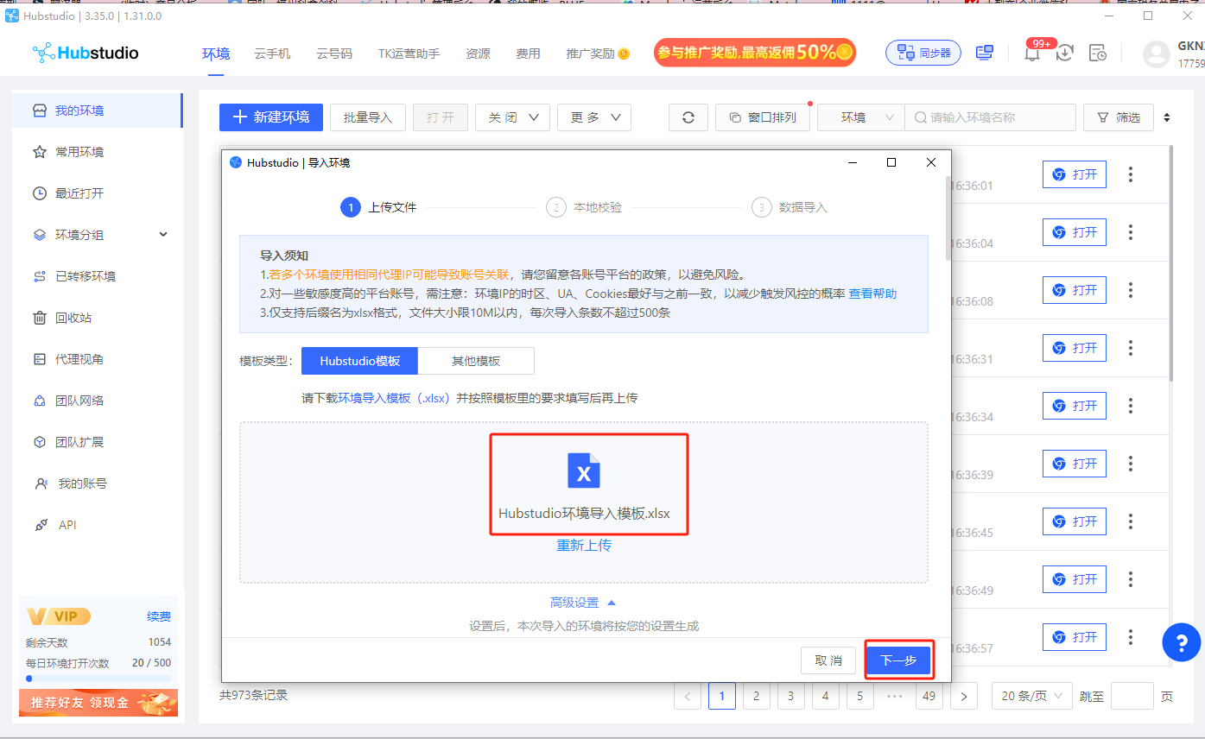Click the 新建环境 button

[x=271, y=117]
